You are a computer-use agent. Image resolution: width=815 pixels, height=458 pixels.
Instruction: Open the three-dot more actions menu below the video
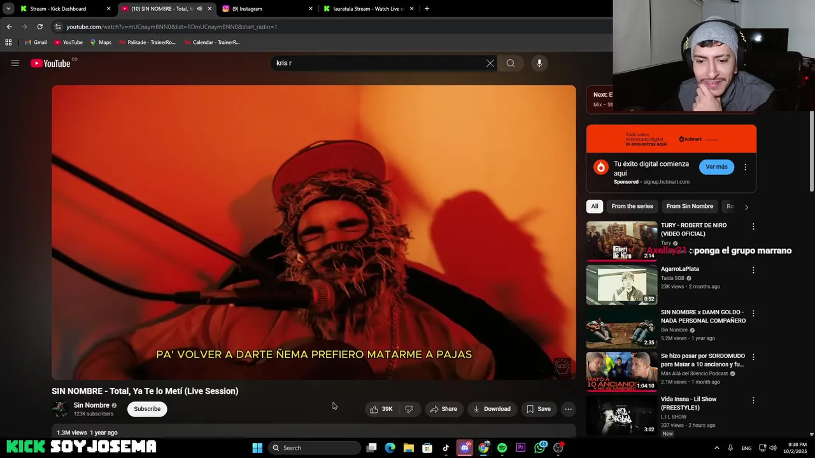coord(569,409)
